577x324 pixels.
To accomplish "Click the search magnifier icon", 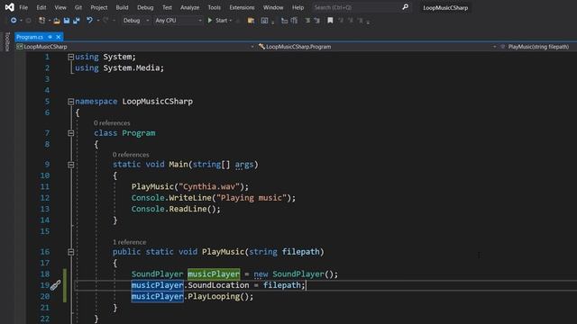I will [x=405, y=6].
